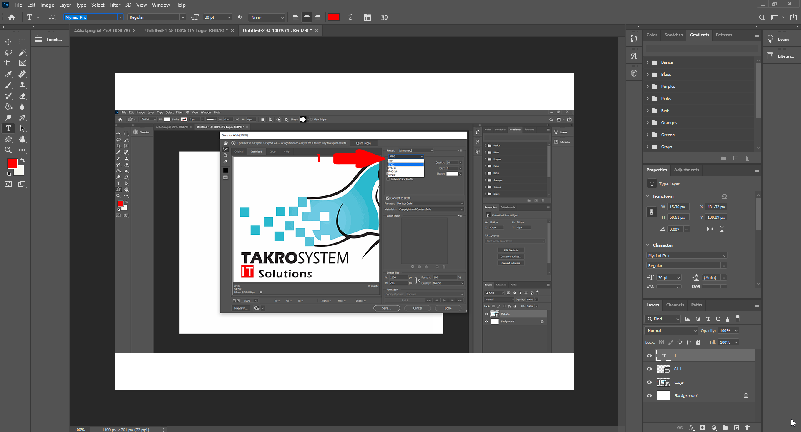Expand the Basics gradient folder

click(x=647, y=62)
